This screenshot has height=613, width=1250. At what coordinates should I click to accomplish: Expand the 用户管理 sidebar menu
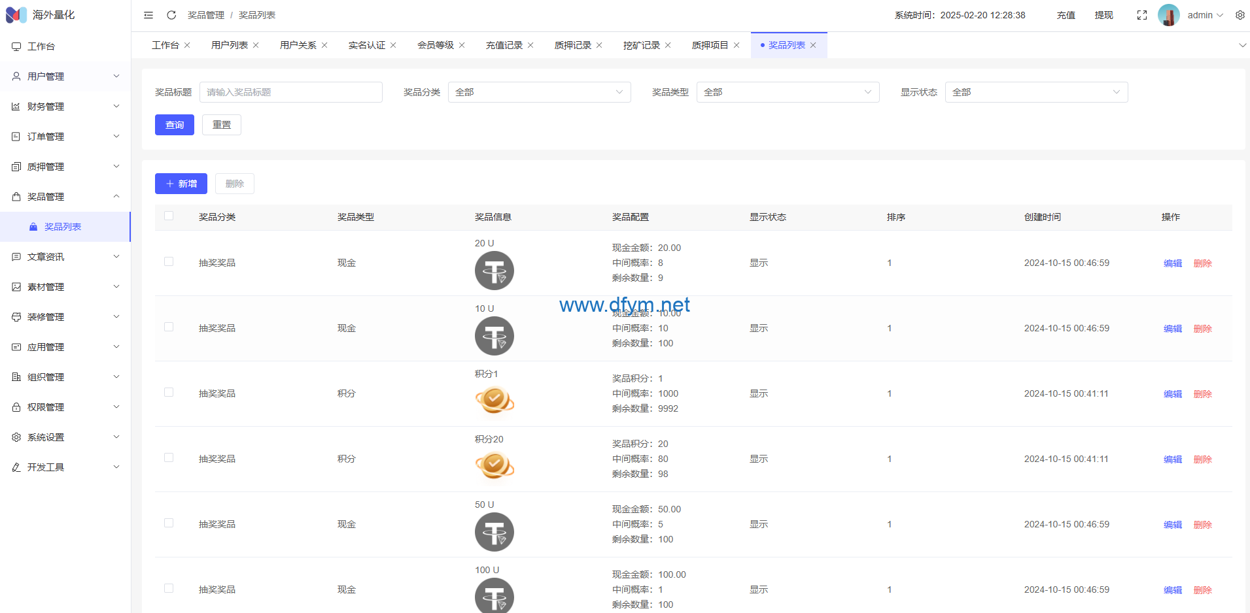click(x=65, y=76)
